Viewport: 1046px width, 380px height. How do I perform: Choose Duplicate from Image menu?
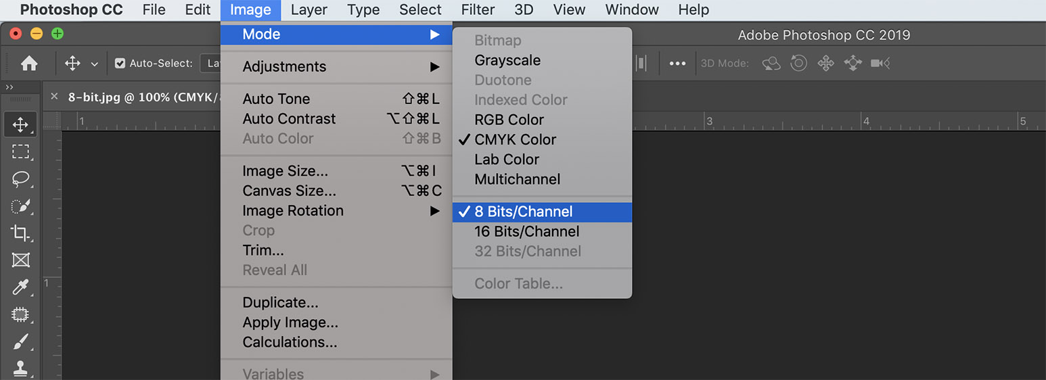coord(336,302)
